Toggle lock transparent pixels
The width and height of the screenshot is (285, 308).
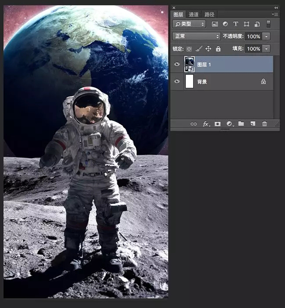point(190,49)
